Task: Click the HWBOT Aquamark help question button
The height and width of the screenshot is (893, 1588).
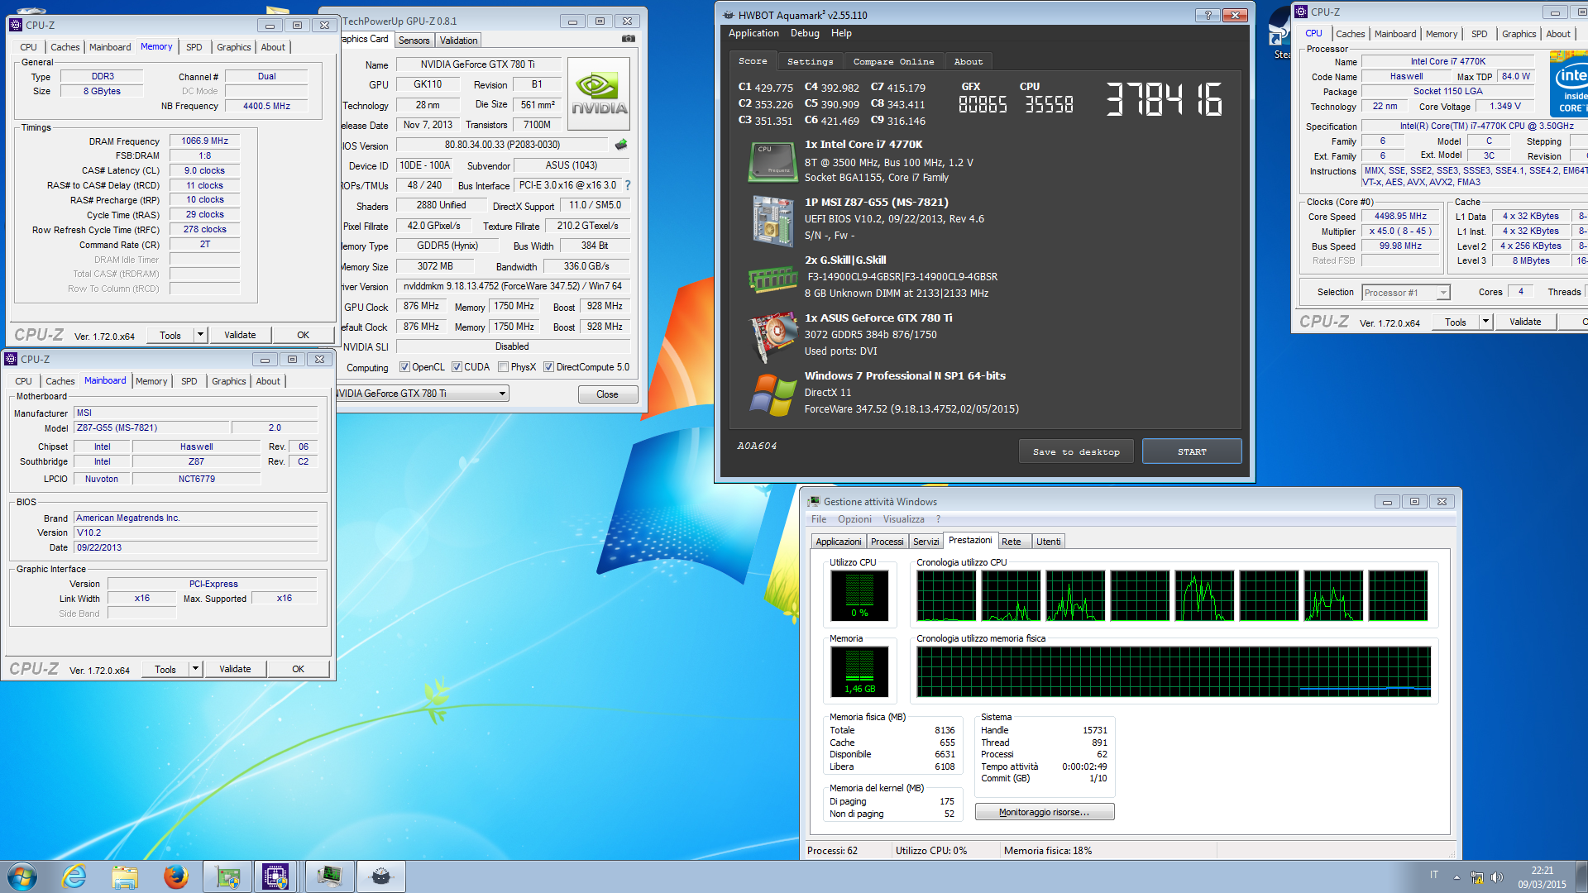Action: coord(1208,15)
